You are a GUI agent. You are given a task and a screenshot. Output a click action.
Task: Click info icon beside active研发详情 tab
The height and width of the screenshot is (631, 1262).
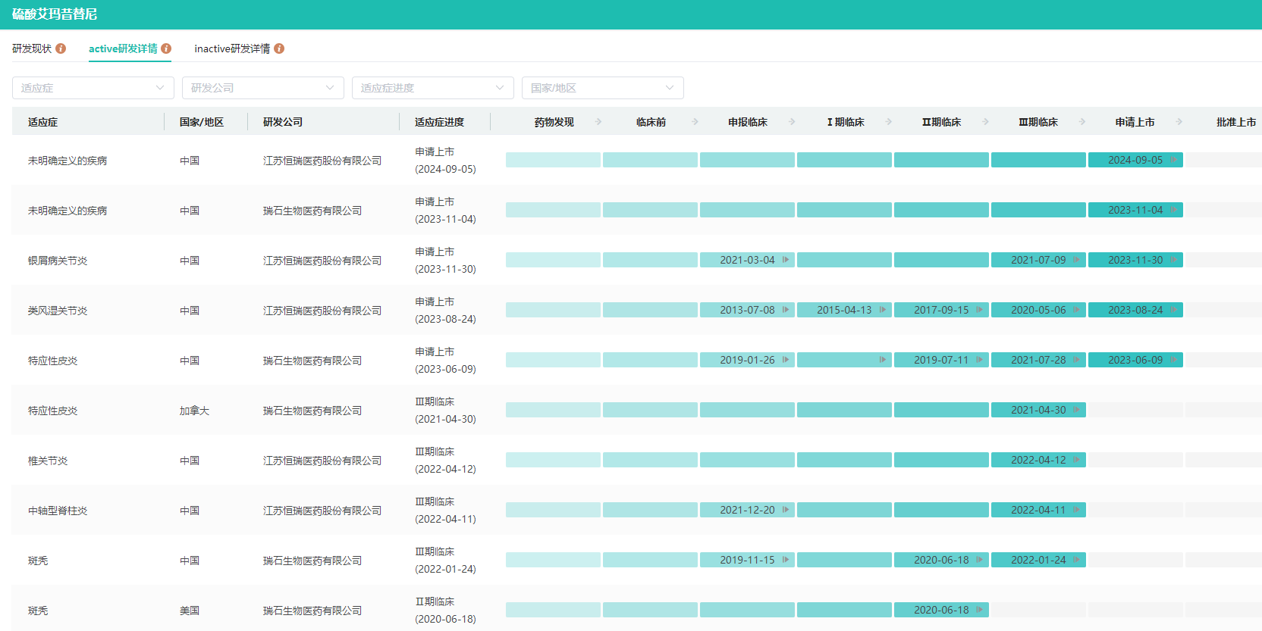coord(166,48)
